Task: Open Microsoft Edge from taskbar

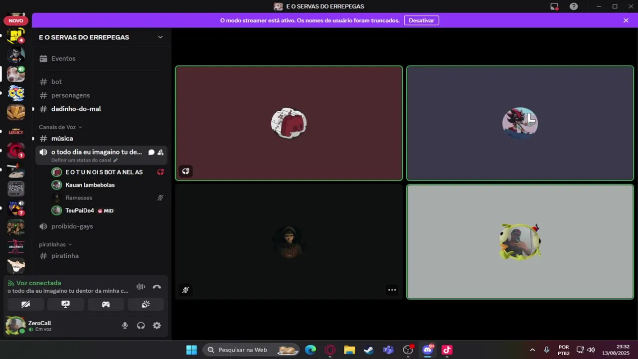Action: coord(311,350)
